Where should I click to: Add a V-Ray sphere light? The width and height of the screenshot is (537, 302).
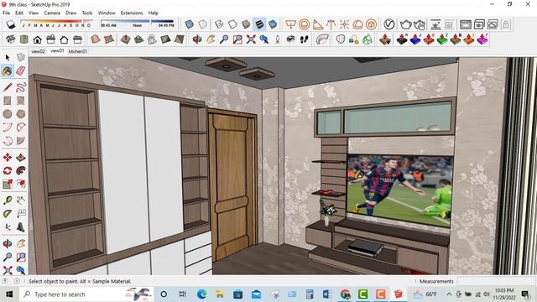click(x=304, y=24)
